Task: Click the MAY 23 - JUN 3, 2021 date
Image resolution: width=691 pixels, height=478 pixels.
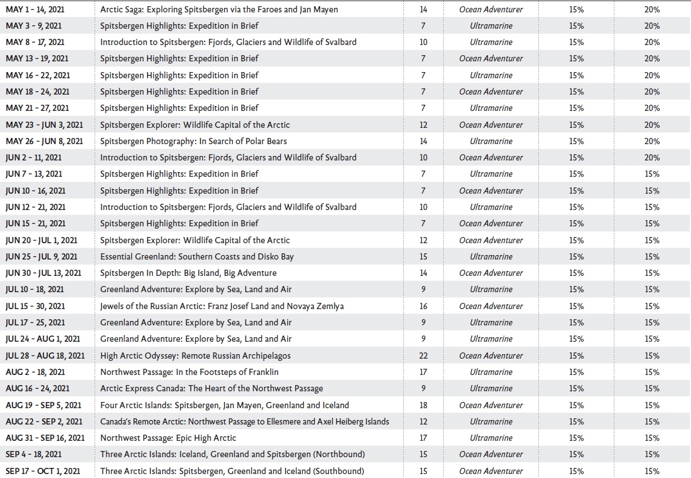Action: (44, 125)
